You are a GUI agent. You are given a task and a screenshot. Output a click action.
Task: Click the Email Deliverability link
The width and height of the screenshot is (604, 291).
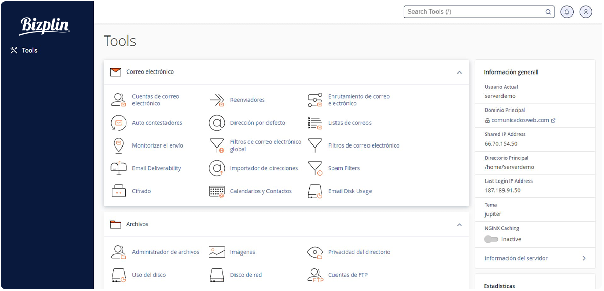click(x=156, y=168)
